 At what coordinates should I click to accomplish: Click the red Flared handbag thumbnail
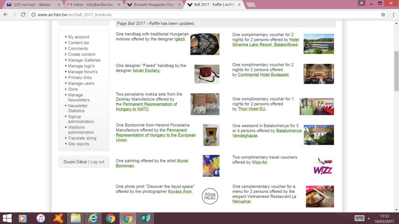[207, 74]
